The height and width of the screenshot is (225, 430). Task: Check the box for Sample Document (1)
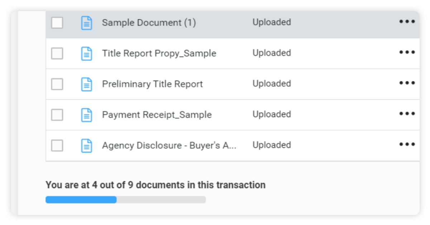57,22
